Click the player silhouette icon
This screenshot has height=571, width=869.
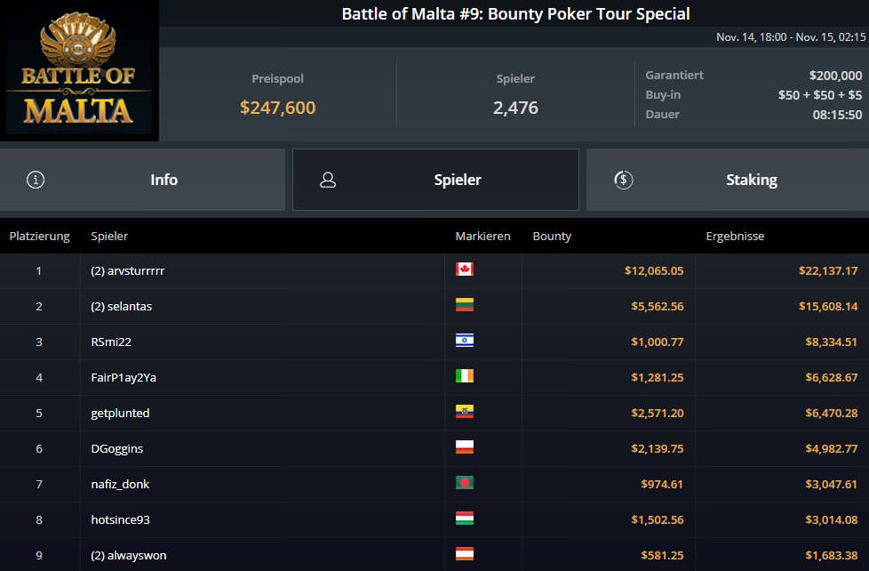[x=328, y=180]
